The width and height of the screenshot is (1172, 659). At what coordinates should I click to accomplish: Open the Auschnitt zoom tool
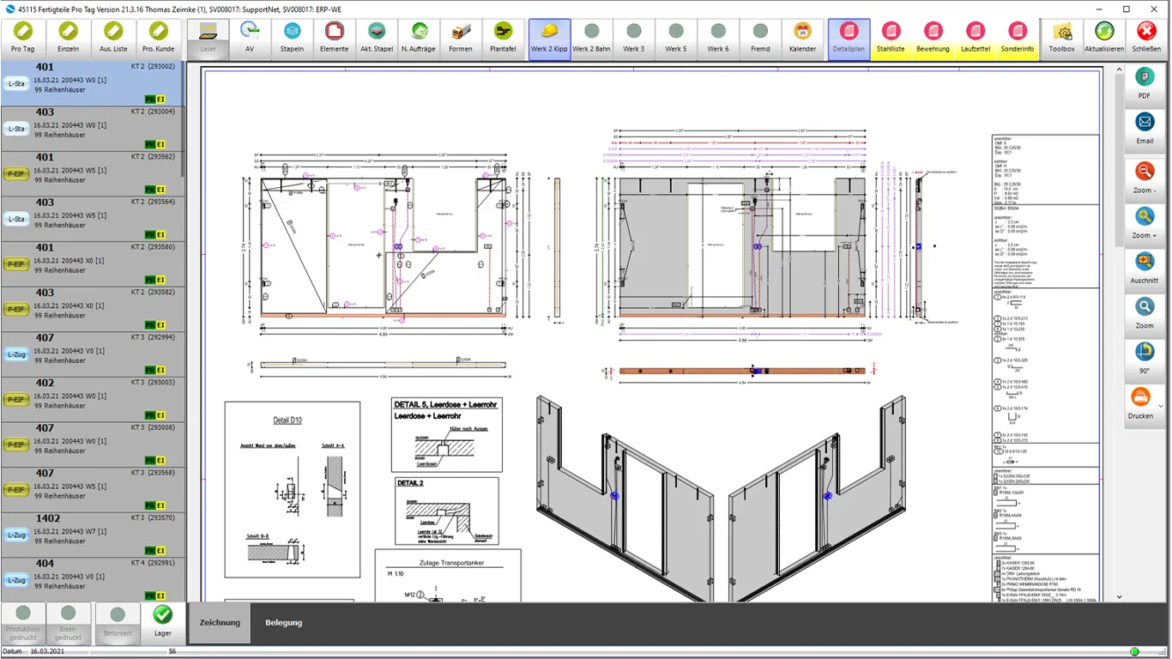[1144, 268]
